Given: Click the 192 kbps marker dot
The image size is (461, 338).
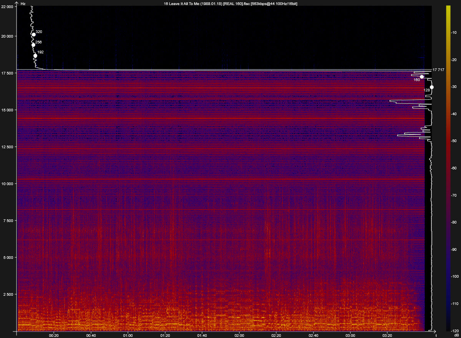Looking at the screenshot, I should click(x=35, y=56).
